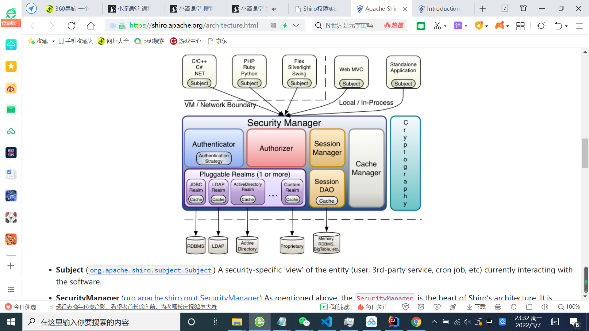Open the 游戏中心 bookmark
589x331 pixels.
[186, 41]
